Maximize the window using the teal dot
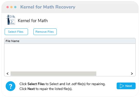The width and height of the screenshot is (140, 98). [x=15, y=7]
